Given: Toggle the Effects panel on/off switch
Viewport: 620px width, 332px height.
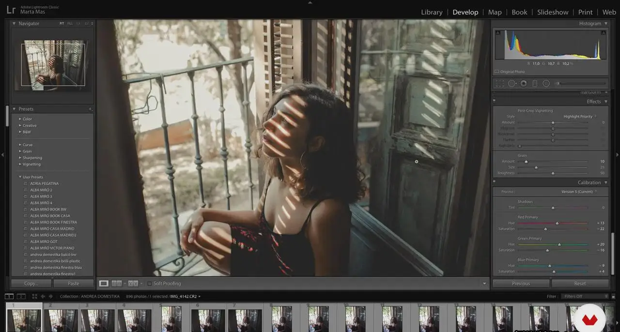Looking at the screenshot, I should pos(494,102).
